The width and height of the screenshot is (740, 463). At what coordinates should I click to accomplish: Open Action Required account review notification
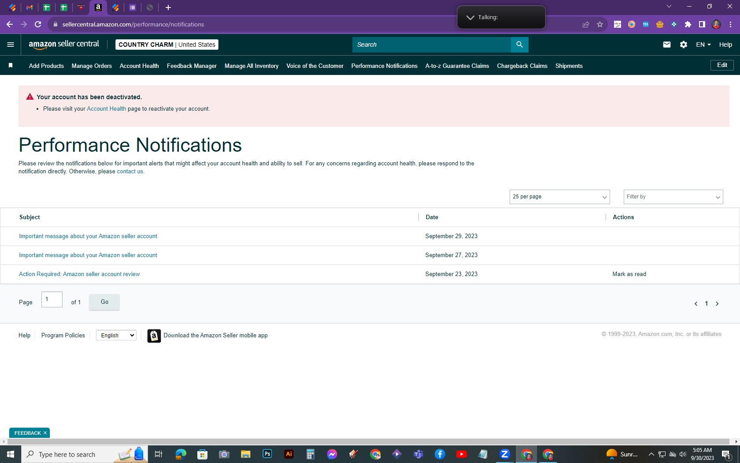coord(79,274)
